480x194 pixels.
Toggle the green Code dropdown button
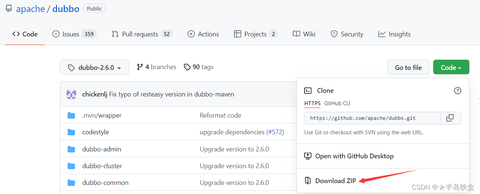[451, 67]
